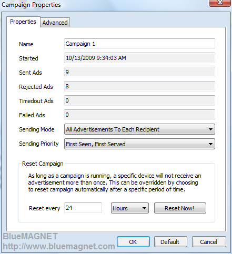This screenshot has width=232, height=254.
Task: Click the Rejected Ads value field
Action: 139,86
